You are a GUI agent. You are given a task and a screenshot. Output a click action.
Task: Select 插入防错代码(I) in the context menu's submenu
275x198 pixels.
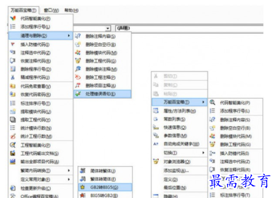click(235, 153)
